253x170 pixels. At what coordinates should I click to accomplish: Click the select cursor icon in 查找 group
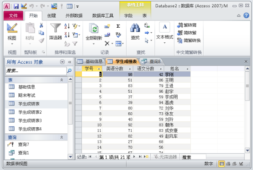point(147,40)
